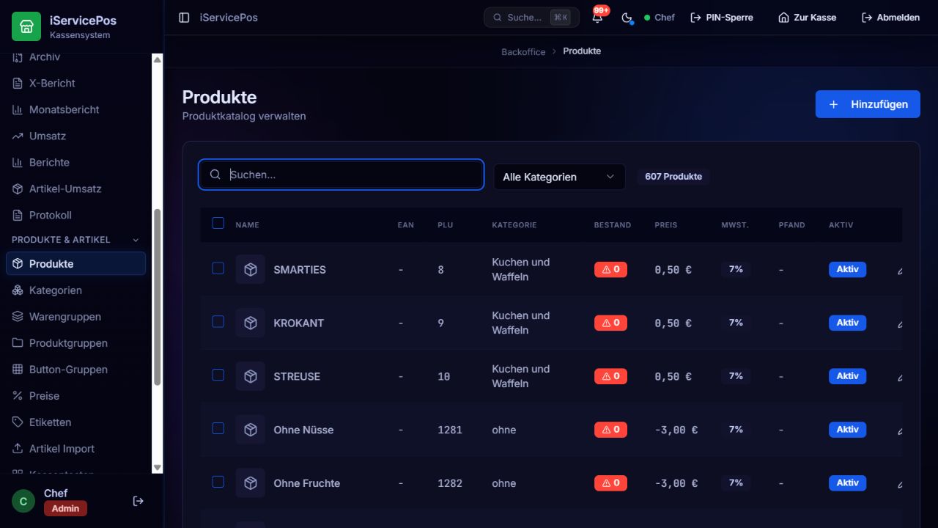Image resolution: width=938 pixels, height=528 pixels.
Task: Click the logout arrow beside Chef Admin
Action: click(138, 501)
